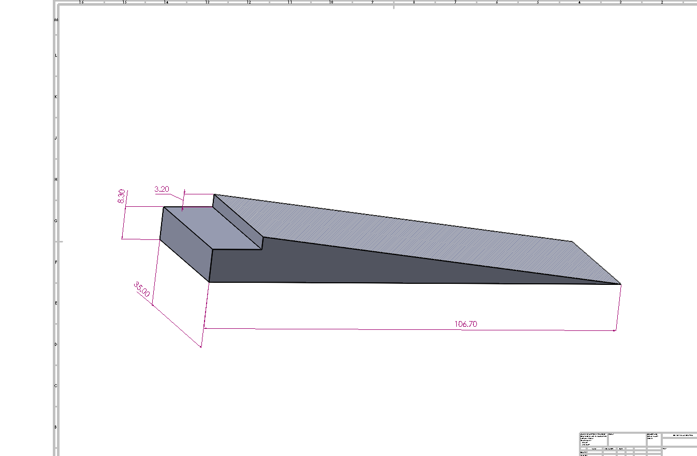Click zone letter B near the bottom left
This screenshot has height=456, width=697.
tap(54, 427)
